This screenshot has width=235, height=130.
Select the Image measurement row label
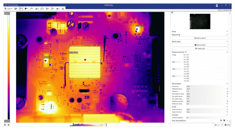point(174,55)
